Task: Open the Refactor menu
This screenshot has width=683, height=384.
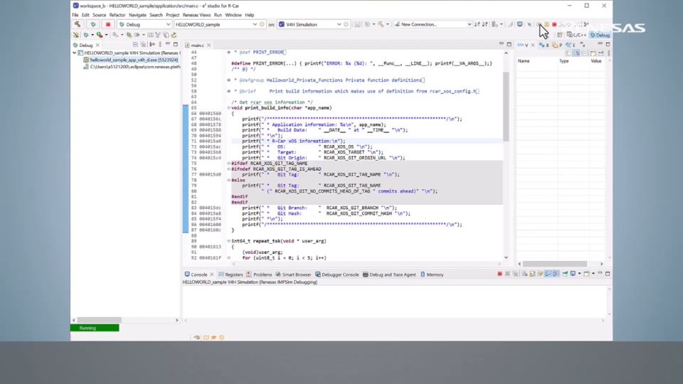Action: (117, 15)
